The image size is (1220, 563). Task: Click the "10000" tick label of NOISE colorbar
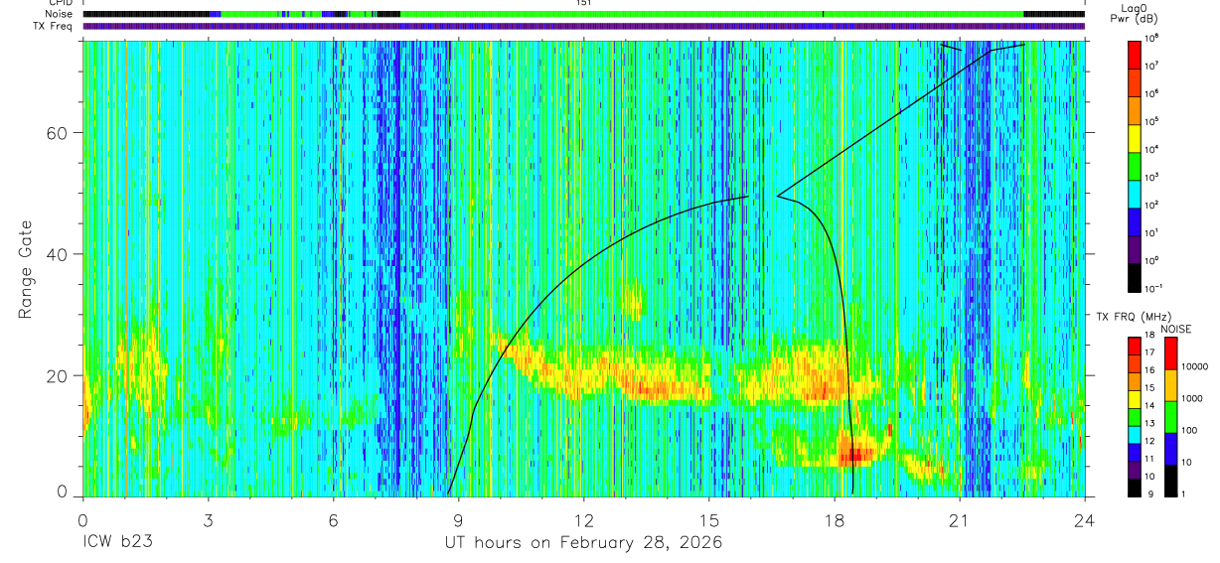tap(1194, 365)
